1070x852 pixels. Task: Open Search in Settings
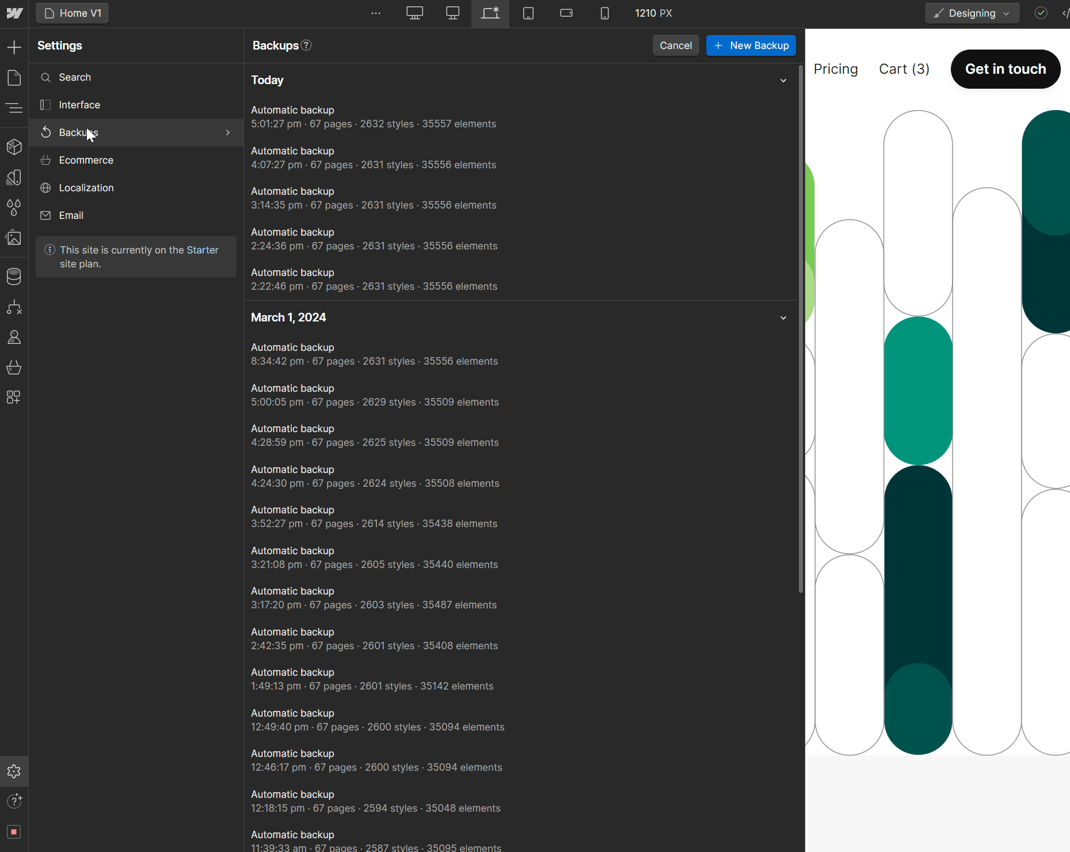(x=136, y=77)
